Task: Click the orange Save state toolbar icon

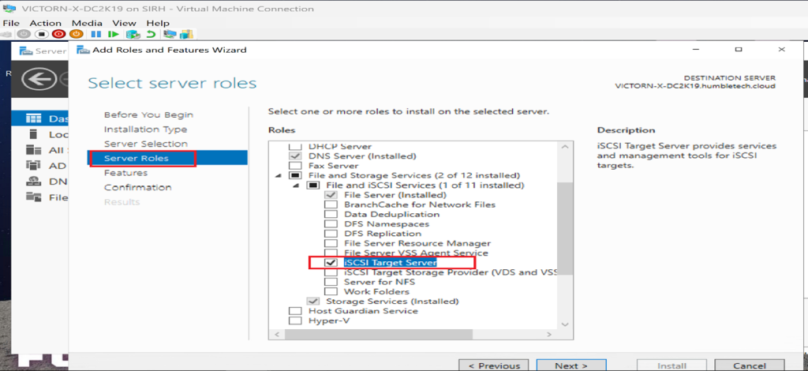Action: (x=77, y=34)
